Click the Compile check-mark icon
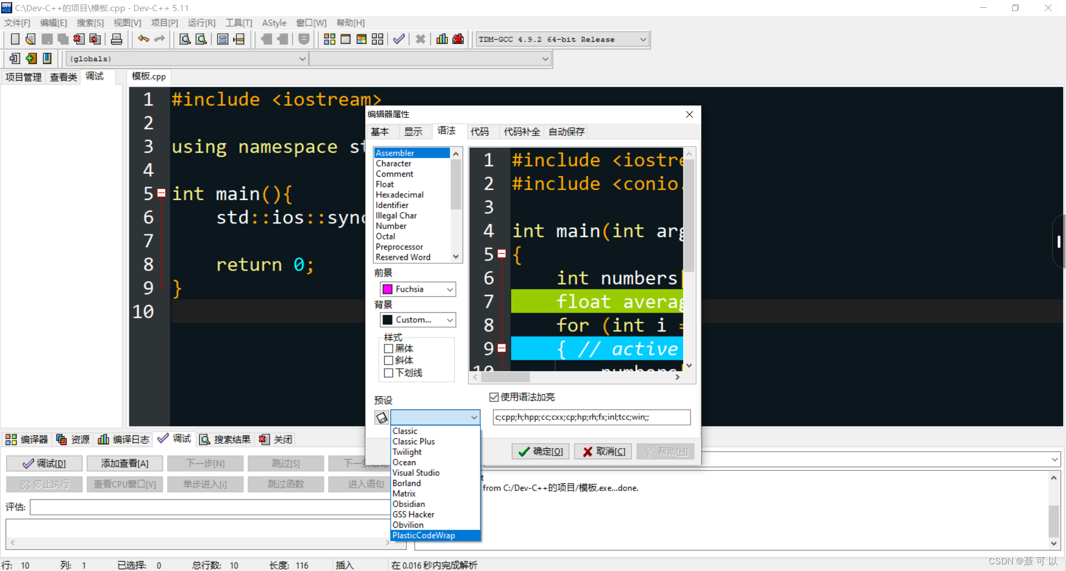This screenshot has height=571, width=1066. pos(399,39)
